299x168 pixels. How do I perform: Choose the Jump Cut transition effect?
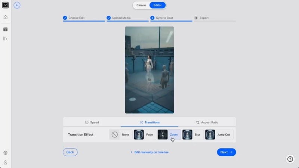click(x=219, y=135)
